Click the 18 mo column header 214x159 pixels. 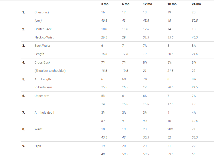(x=172, y=4)
